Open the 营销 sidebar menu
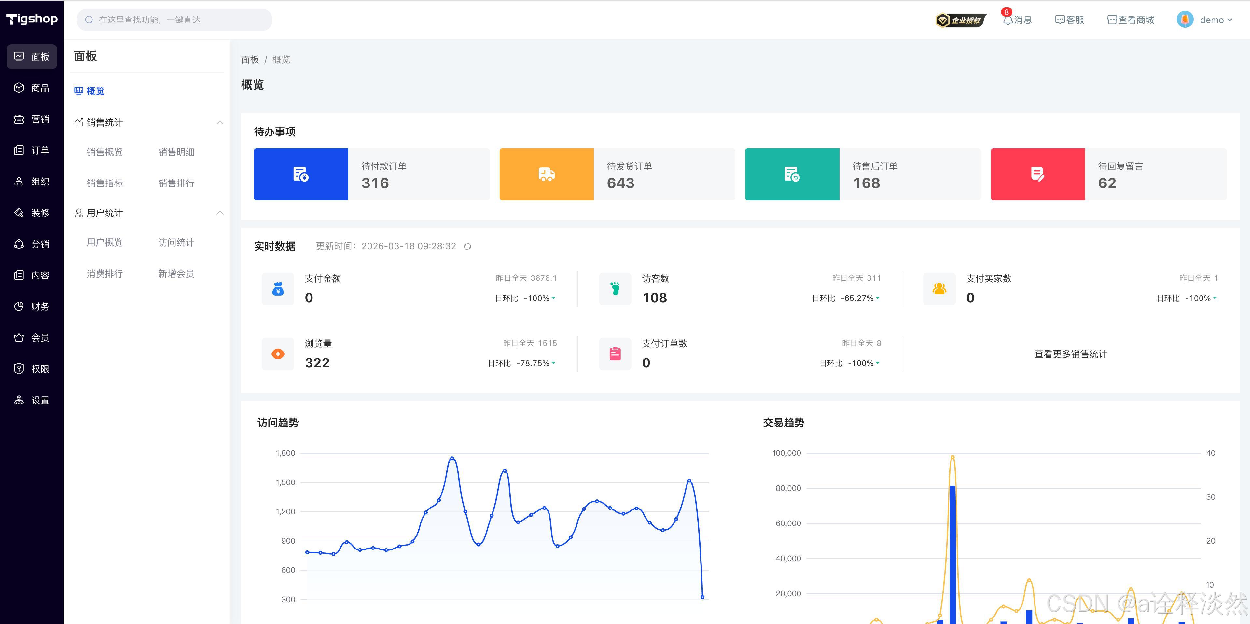The image size is (1250, 624). coord(32,119)
